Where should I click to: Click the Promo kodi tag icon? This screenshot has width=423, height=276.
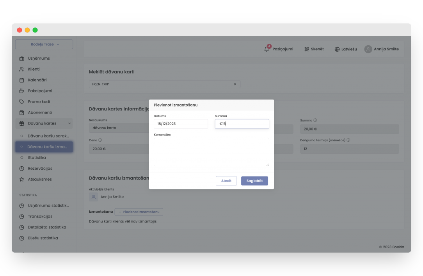(22, 101)
